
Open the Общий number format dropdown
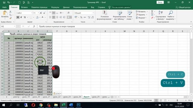tap(93, 13)
